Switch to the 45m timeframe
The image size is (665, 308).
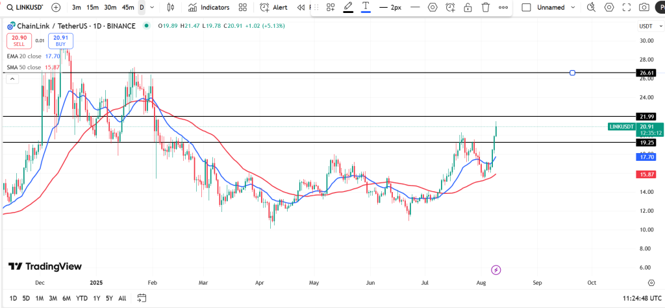click(x=128, y=7)
